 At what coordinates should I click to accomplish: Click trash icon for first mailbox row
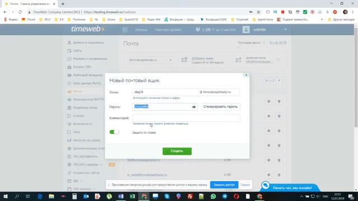coord(279,102)
